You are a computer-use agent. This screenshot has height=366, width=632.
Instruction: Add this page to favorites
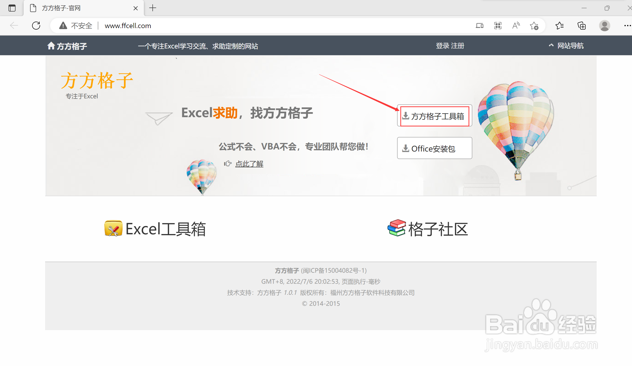[534, 26]
